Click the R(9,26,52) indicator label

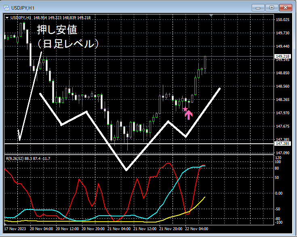(x=15, y=158)
